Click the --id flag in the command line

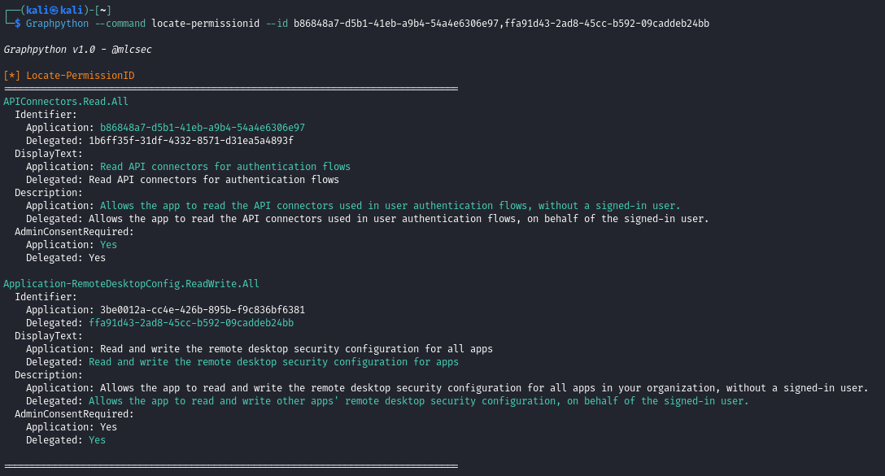point(277,24)
